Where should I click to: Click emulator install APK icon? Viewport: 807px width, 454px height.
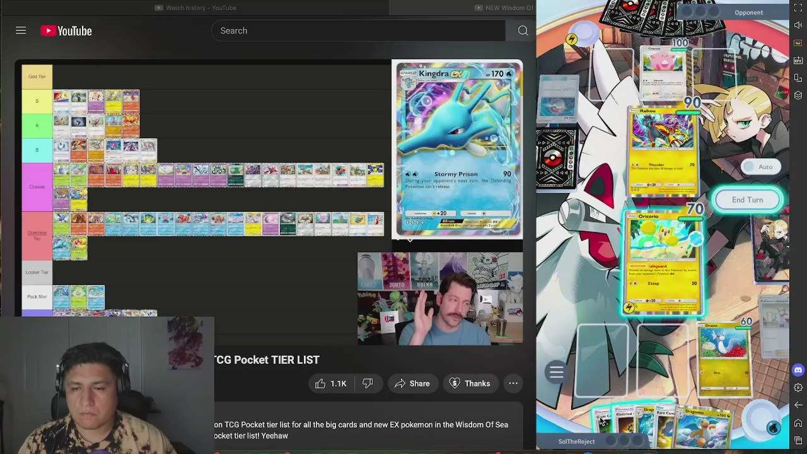click(798, 61)
